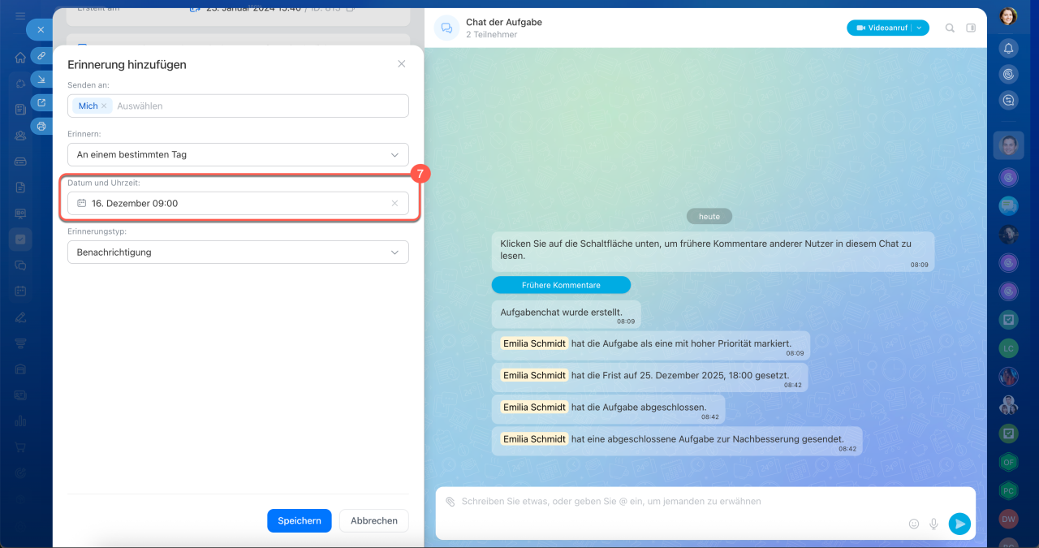Search within the chat

(950, 28)
